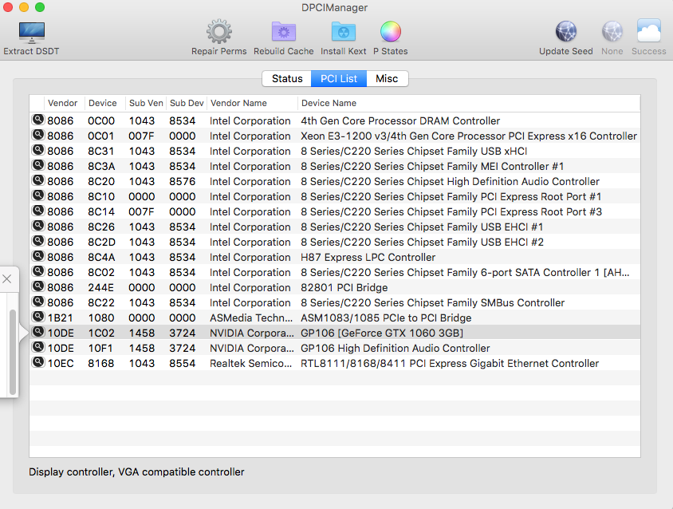
Task: Click magnifier icon for USB EHCI #1 row
Action: [x=38, y=226]
